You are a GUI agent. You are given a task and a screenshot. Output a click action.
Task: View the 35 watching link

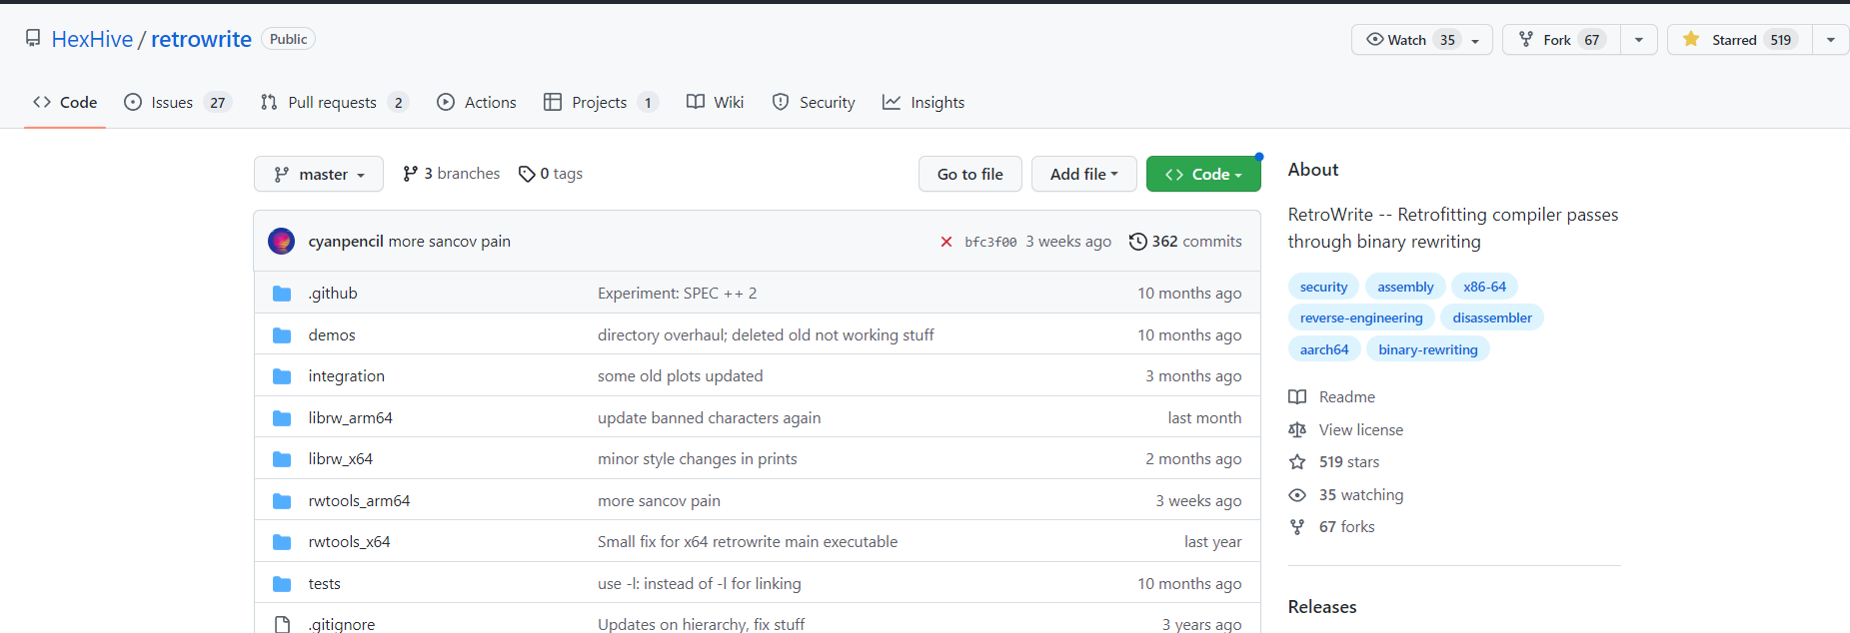click(x=1346, y=494)
